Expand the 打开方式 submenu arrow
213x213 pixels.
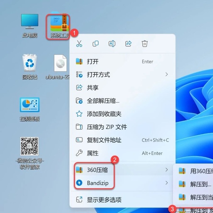[166, 74]
